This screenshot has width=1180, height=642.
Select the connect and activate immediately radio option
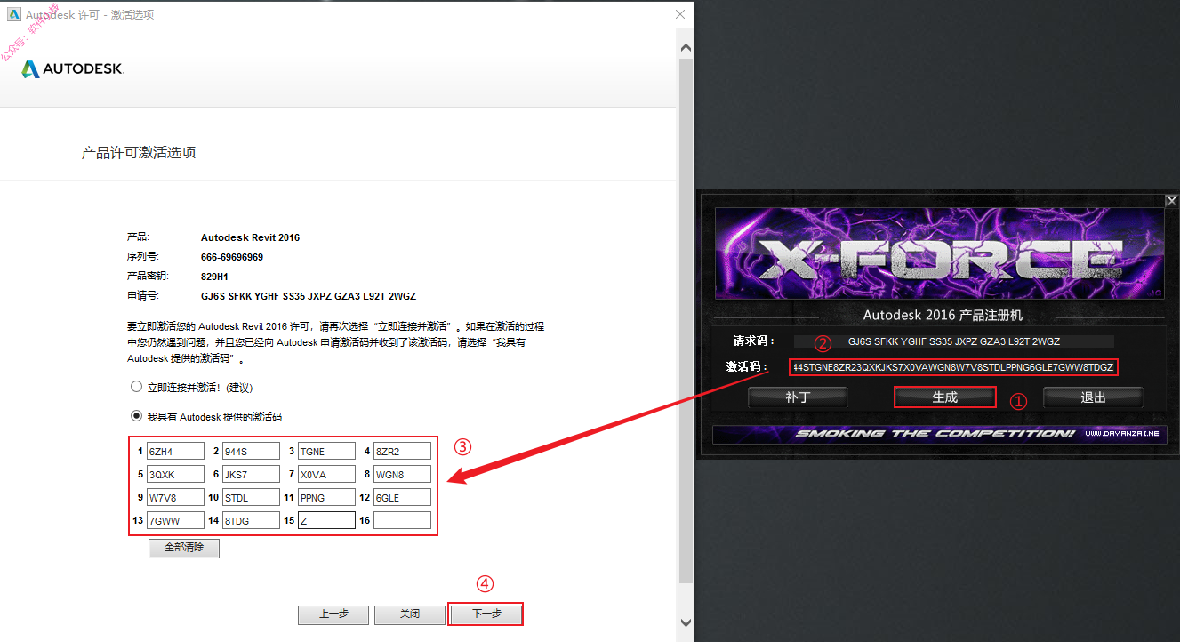(x=136, y=387)
